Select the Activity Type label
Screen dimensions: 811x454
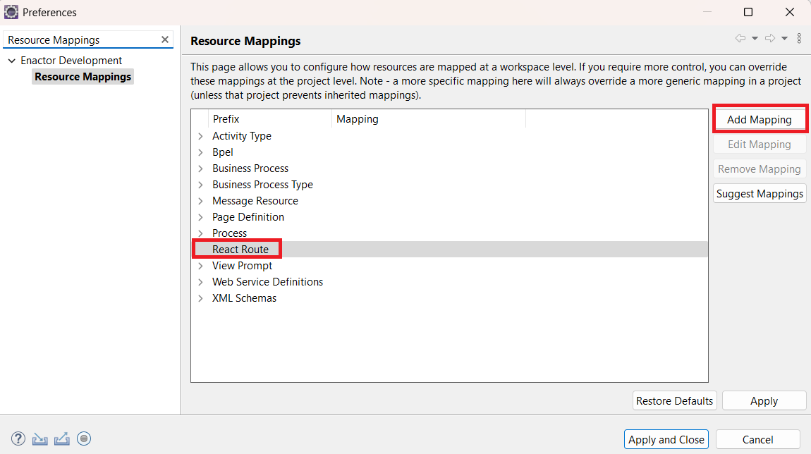(x=242, y=136)
